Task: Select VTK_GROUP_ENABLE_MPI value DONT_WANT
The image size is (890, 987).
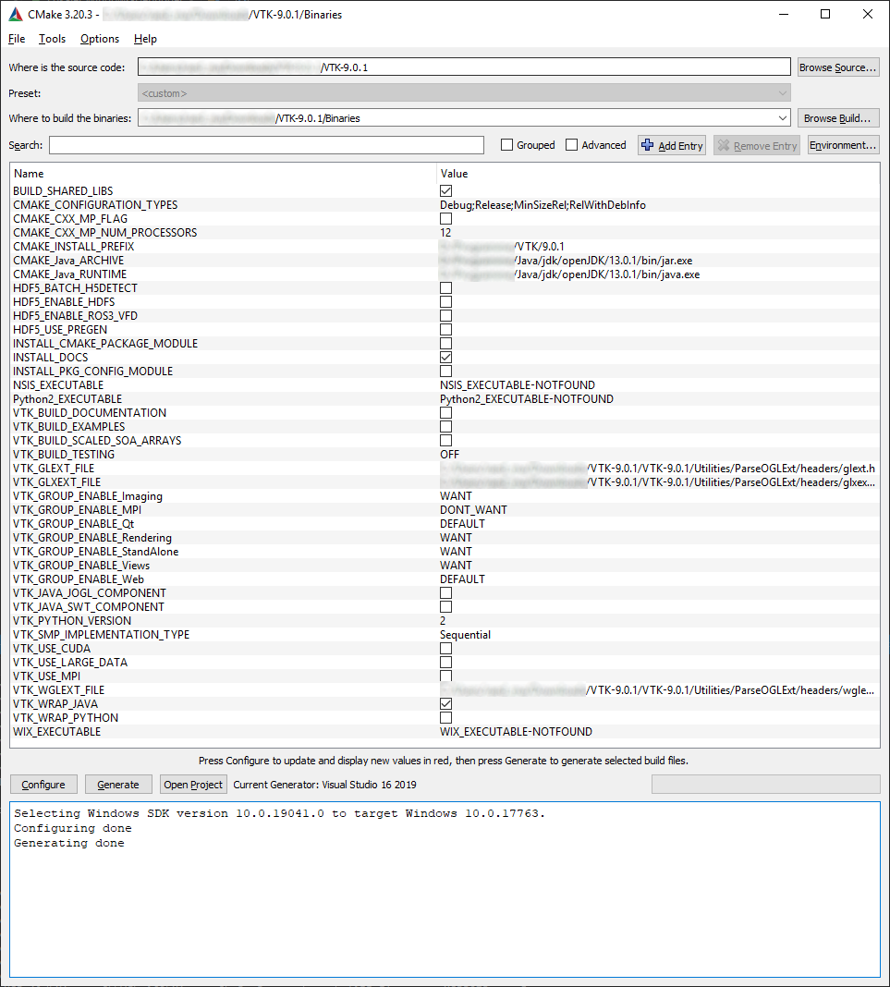Action: point(473,510)
